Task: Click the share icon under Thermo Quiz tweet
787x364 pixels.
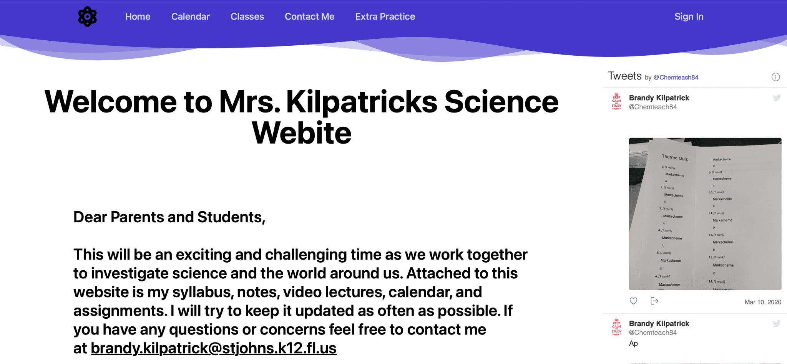Action: point(654,301)
